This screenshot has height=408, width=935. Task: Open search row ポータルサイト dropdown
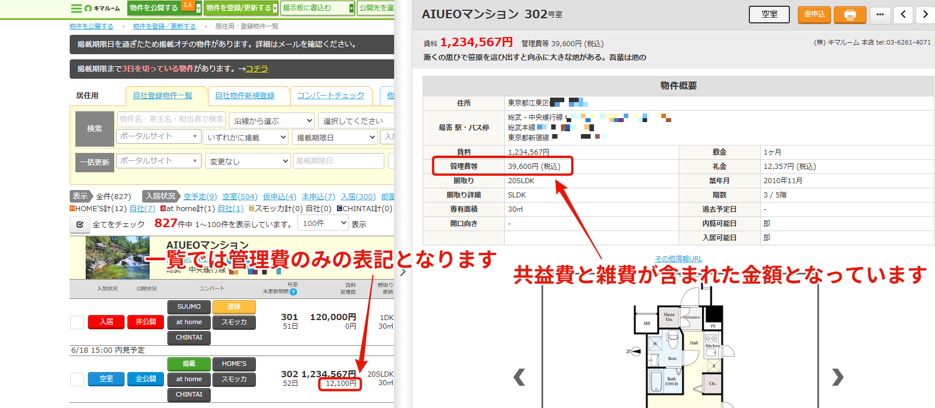coord(158,136)
